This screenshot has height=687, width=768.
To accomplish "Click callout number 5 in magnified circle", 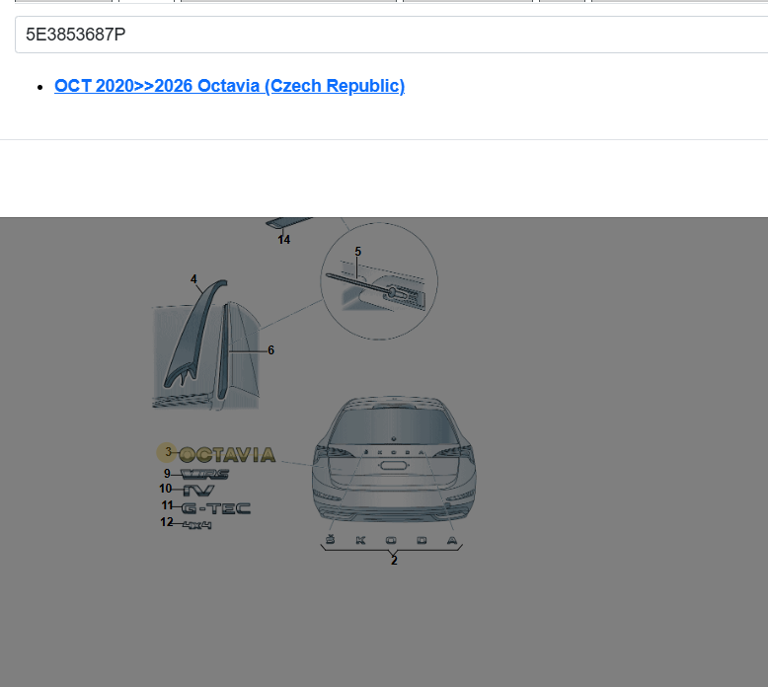I will [x=357, y=252].
